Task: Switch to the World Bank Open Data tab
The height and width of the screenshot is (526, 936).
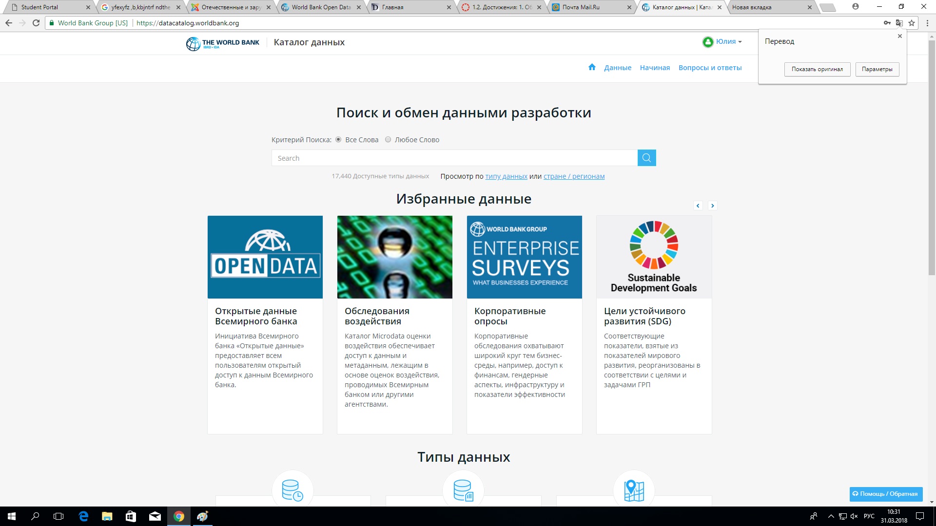Action: [321, 7]
